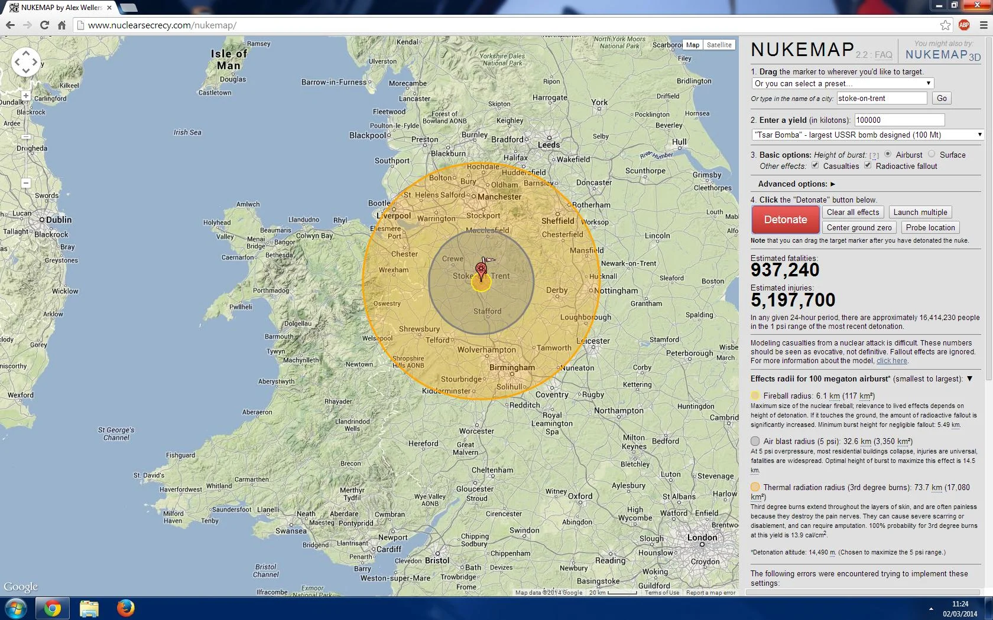Toggle the Radioactive fallout checkbox
The width and height of the screenshot is (993, 620).
(x=868, y=165)
